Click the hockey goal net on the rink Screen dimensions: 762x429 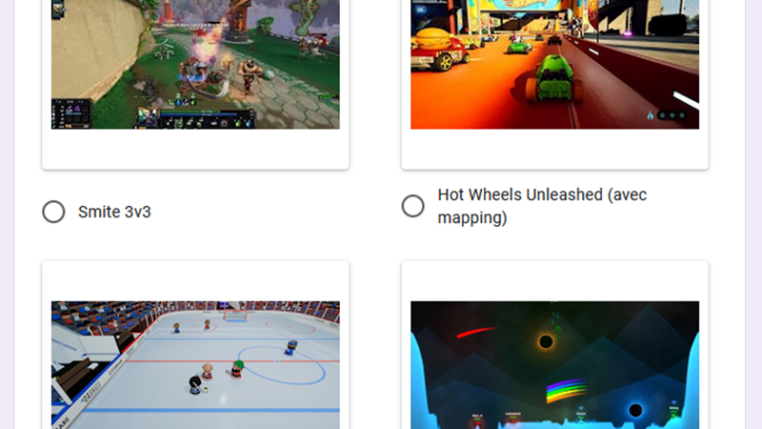[x=235, y=316]
